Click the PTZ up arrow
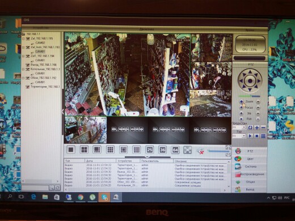The width and height of the screenshot is (295, 221). pos(250,72)
